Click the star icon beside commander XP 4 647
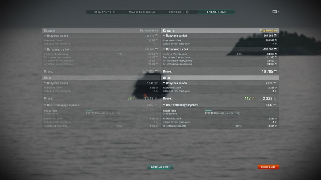321x180 pixels. [275, 105]
